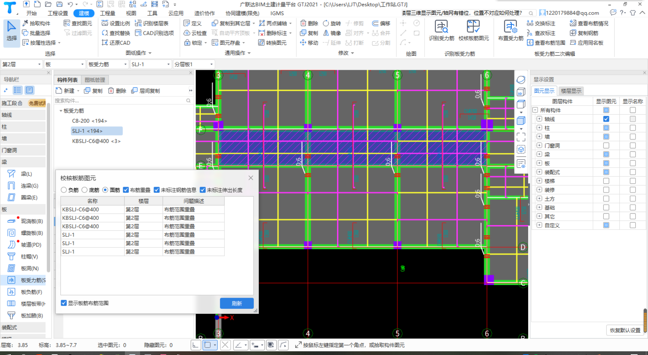Image resolution: width=648 pixels, height=355 pixels.
Task: Open the 板受力筋 type dropdown
Action: click(108, 64)
